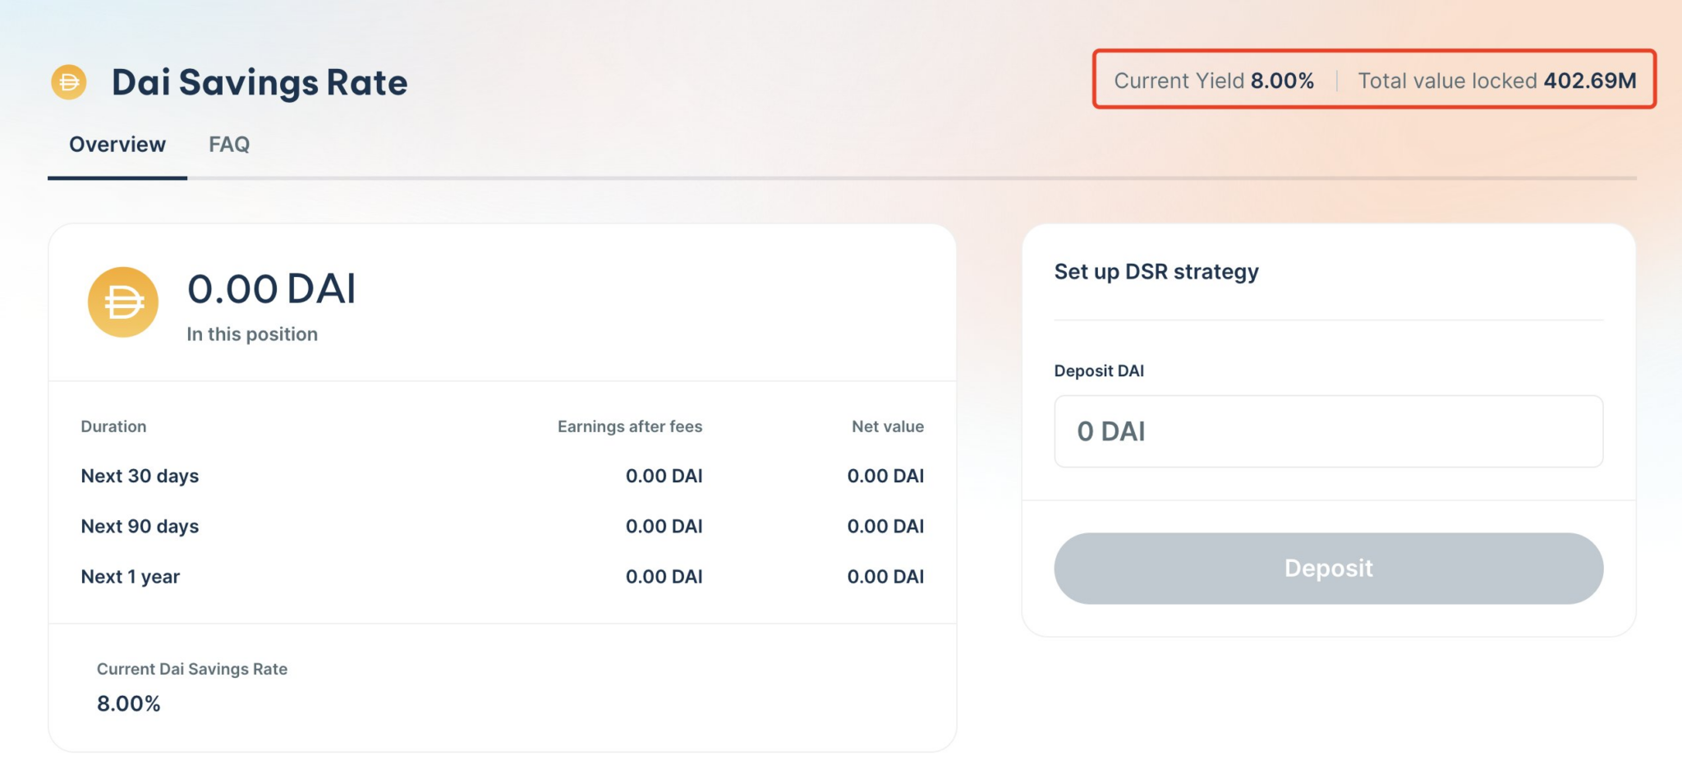Select the Next 90 days row label
Viewport: 1682px width, 774px height.
point(140,526)
